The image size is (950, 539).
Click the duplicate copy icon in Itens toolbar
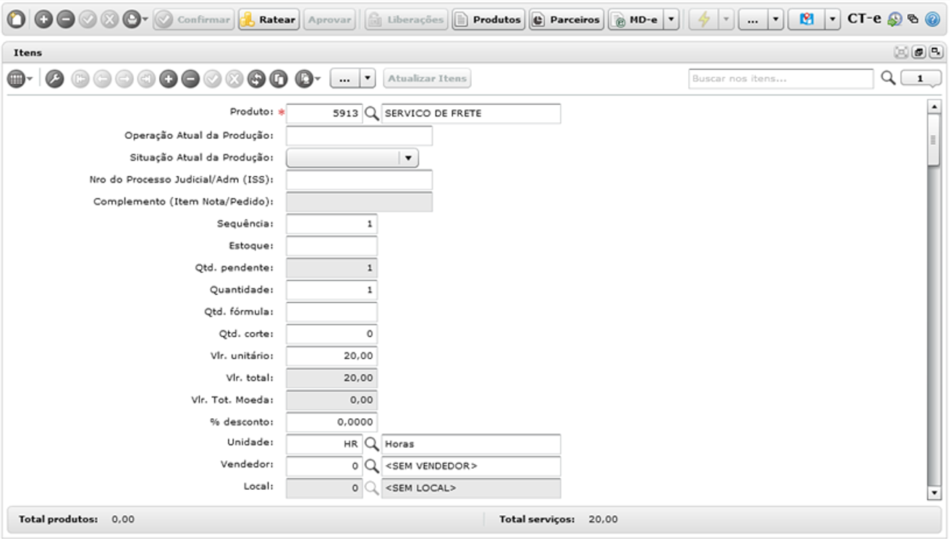(x=279, y=78)
